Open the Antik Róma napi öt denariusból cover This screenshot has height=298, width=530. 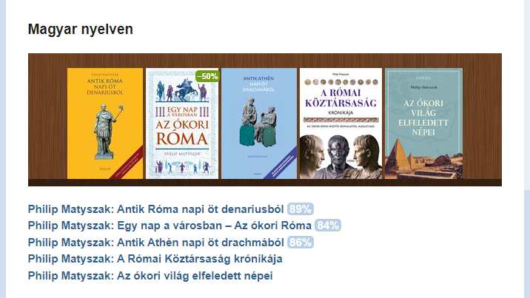pos(104,123)
